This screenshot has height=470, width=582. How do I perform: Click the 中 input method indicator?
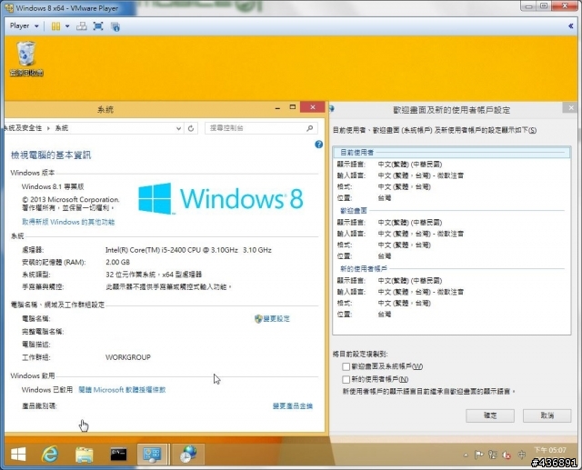[x=521, y=455]
